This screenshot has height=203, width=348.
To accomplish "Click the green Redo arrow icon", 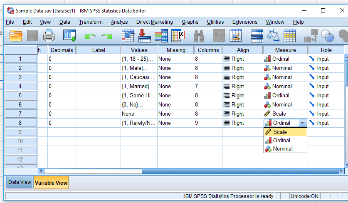I will [x=107, y=37].
